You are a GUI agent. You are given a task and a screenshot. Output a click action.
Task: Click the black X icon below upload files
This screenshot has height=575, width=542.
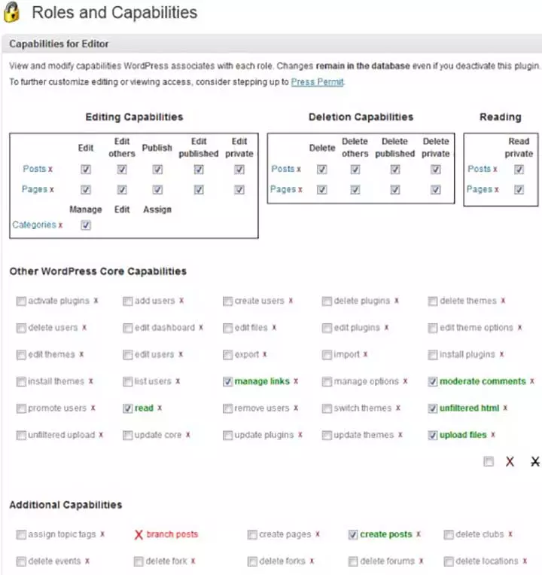pyautogui.click(x=535, y=461)
